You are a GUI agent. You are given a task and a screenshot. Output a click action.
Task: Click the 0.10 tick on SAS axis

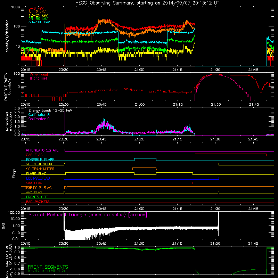tap(16, 233)
